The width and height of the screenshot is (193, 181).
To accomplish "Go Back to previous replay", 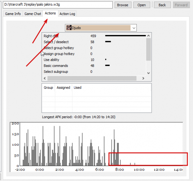I will [162, 5].
